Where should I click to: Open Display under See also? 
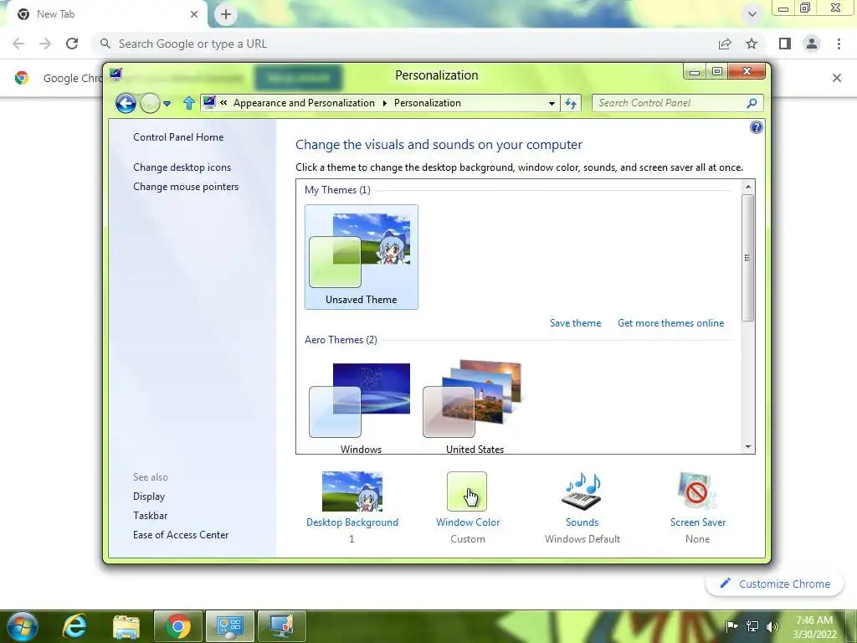coord(149,496)
